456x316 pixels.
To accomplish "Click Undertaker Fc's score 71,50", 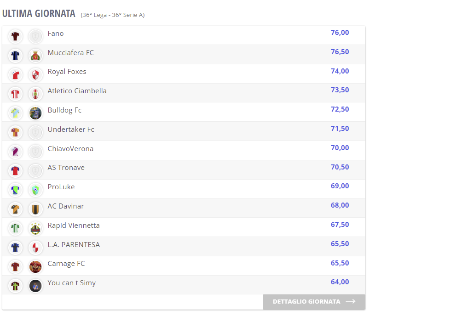I will 340,129.
